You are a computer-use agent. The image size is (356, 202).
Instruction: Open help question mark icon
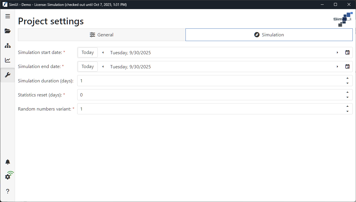point(8,191)
